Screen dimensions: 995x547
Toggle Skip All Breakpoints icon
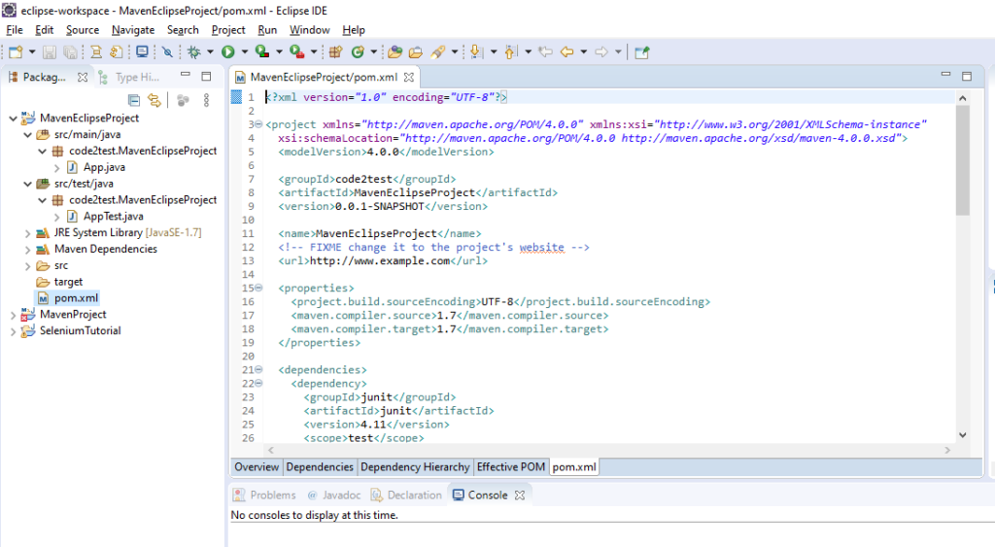pos(167,52)
